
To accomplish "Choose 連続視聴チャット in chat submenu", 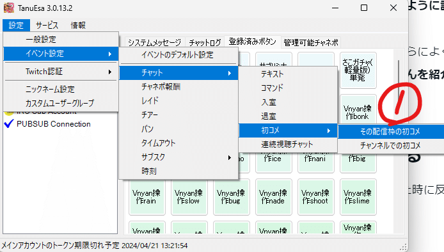I will pyautogui.click(x=288, y=145).
